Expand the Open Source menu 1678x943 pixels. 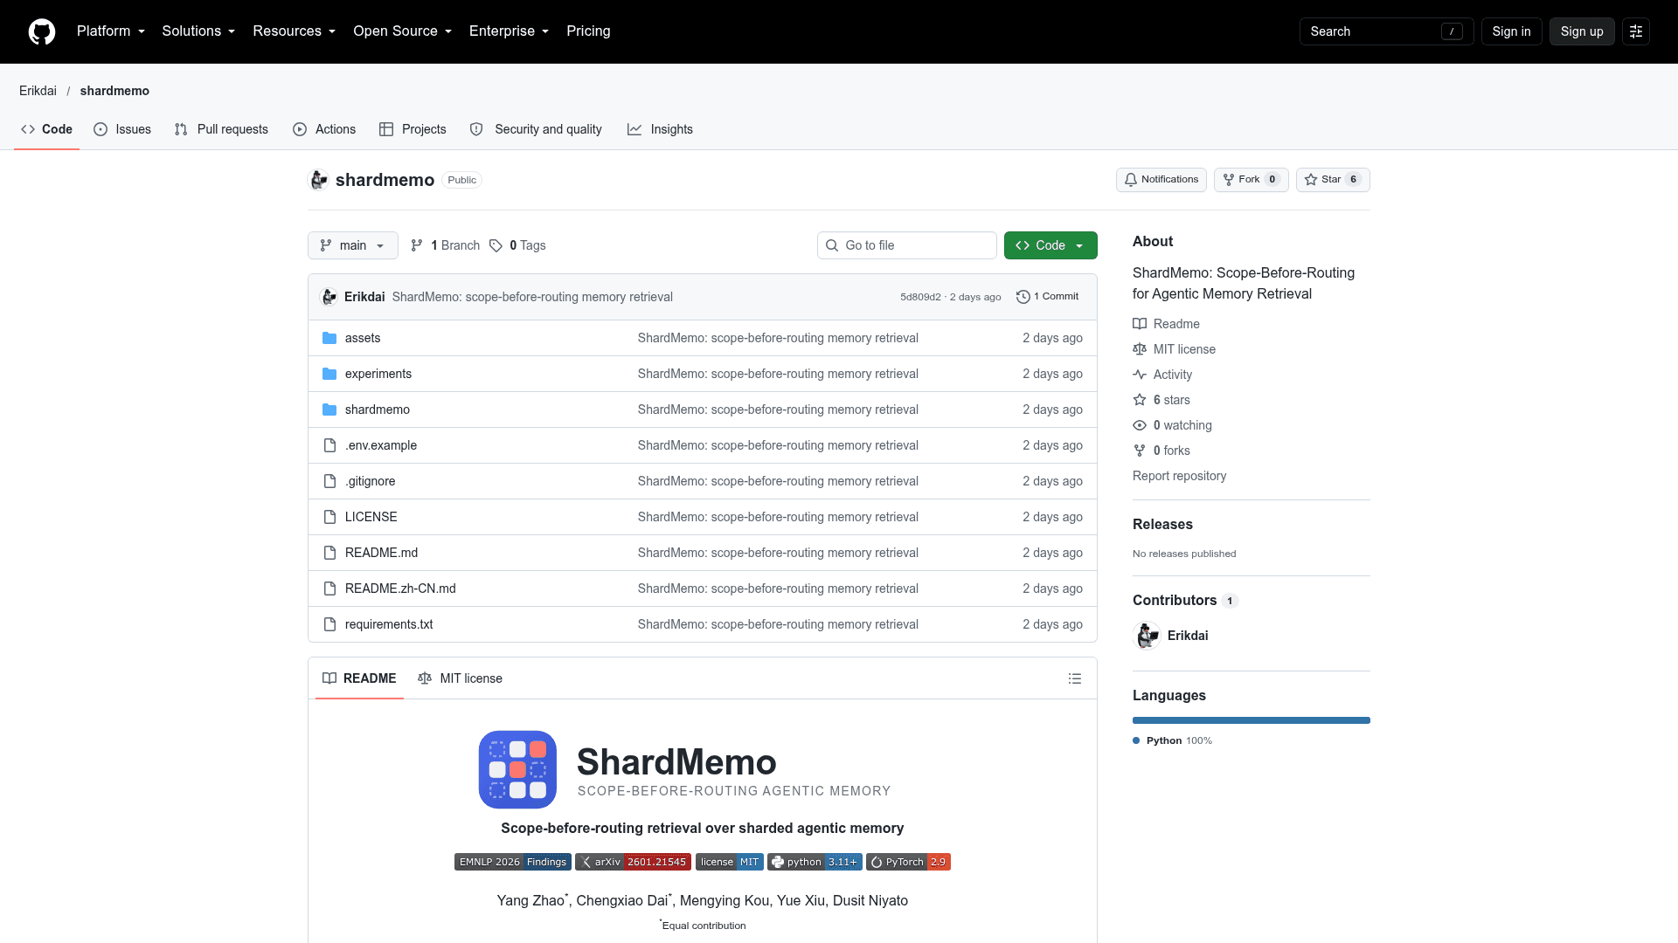click(402, 31)
